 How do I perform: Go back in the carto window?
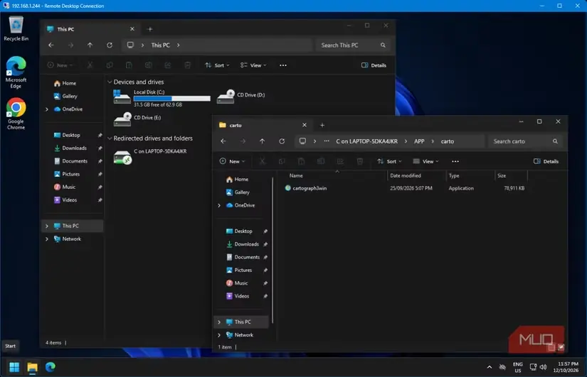(223, 141)
